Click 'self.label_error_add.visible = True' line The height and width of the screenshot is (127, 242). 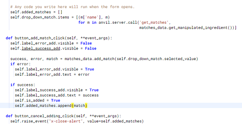click(x=54, y=69)
